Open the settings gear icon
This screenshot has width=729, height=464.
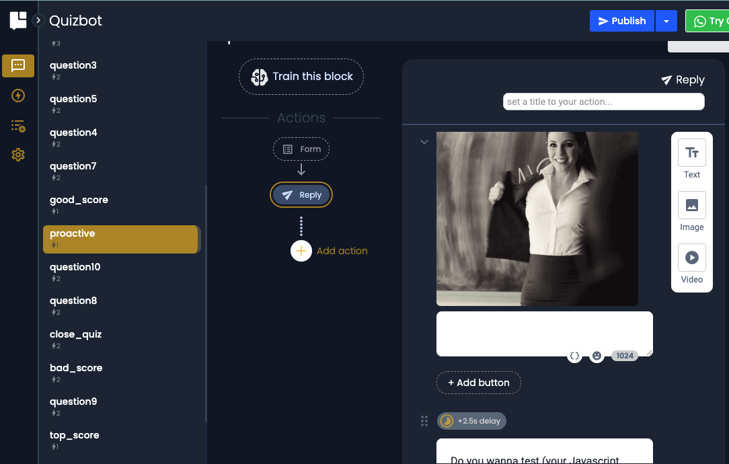click(x=18, y=155)
